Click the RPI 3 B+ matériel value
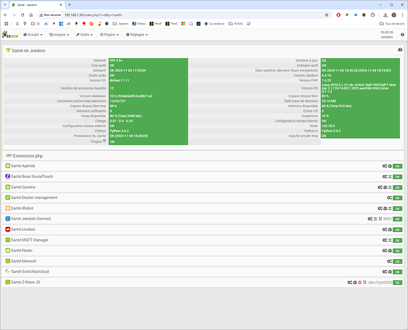 [116, 61]
